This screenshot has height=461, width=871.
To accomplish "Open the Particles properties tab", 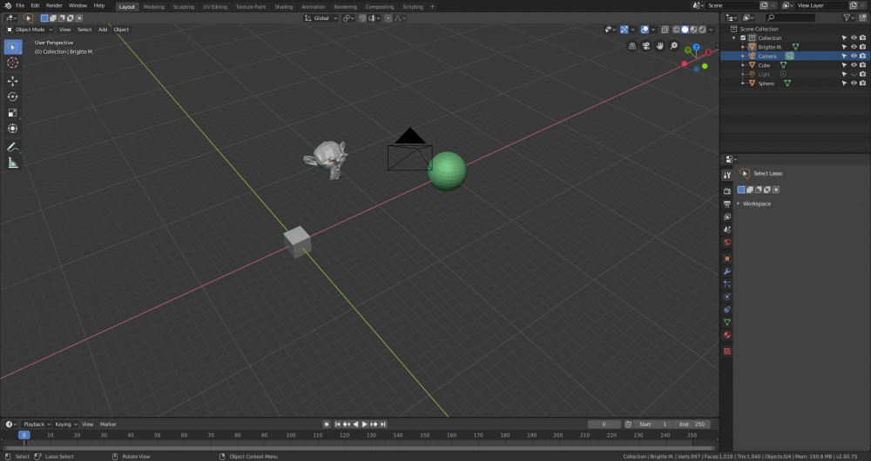I will 727,284.
